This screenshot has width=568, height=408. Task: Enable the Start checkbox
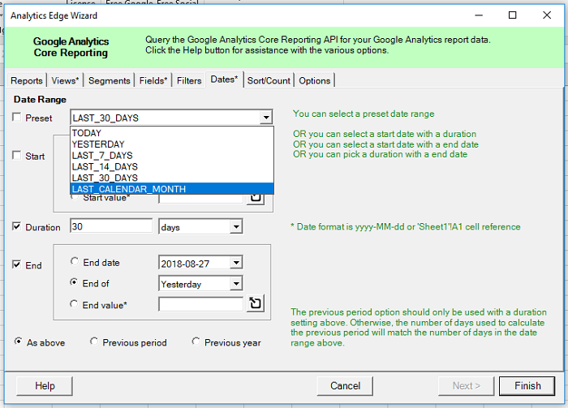click(x=17, y=156)
